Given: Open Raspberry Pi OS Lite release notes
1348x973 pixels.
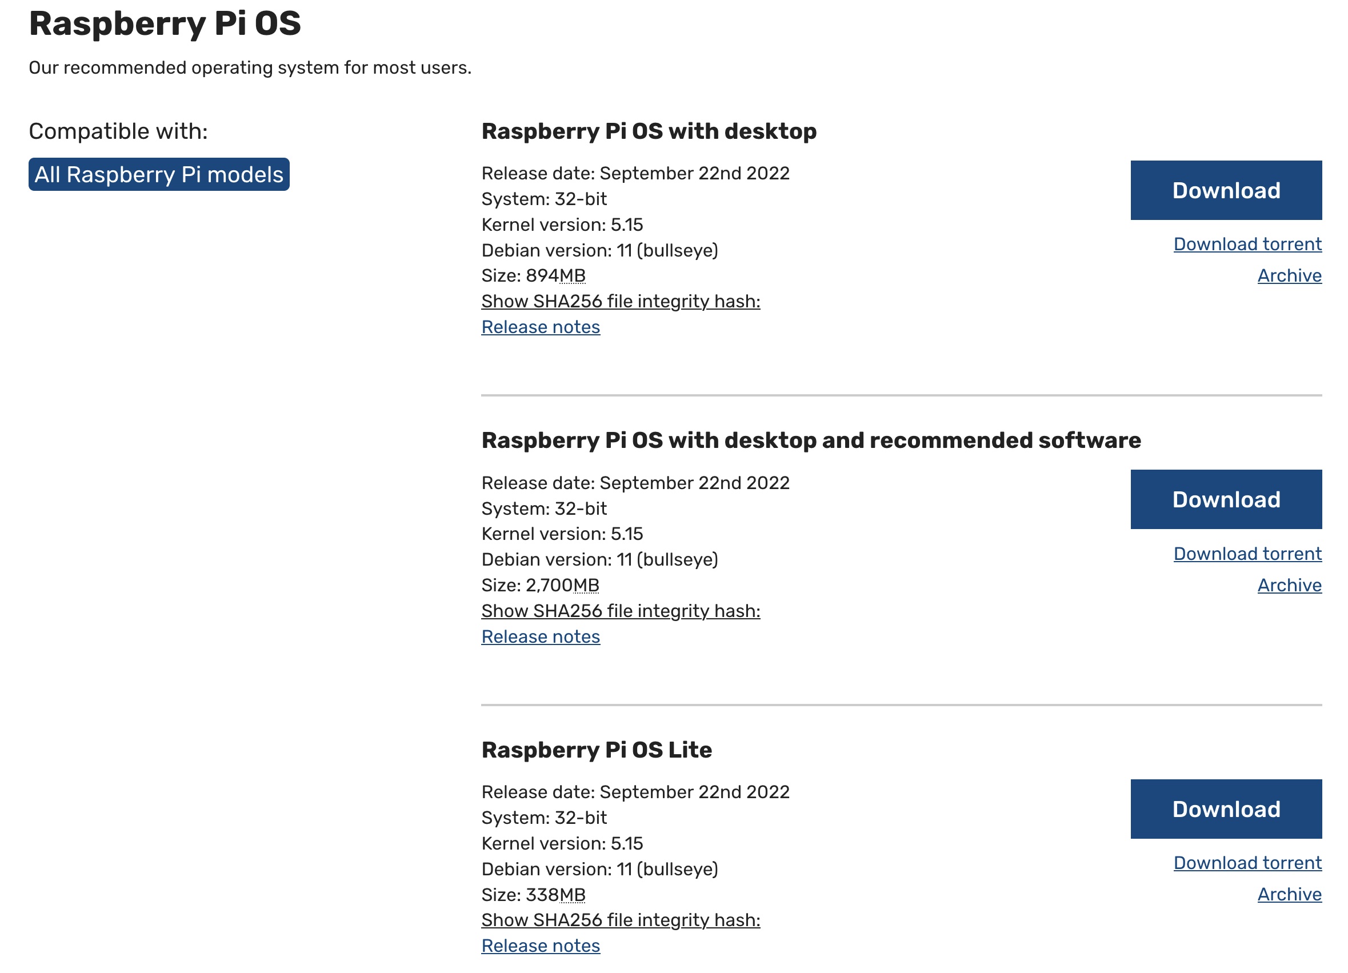Looking at the screenshot, I should [540, 946].
